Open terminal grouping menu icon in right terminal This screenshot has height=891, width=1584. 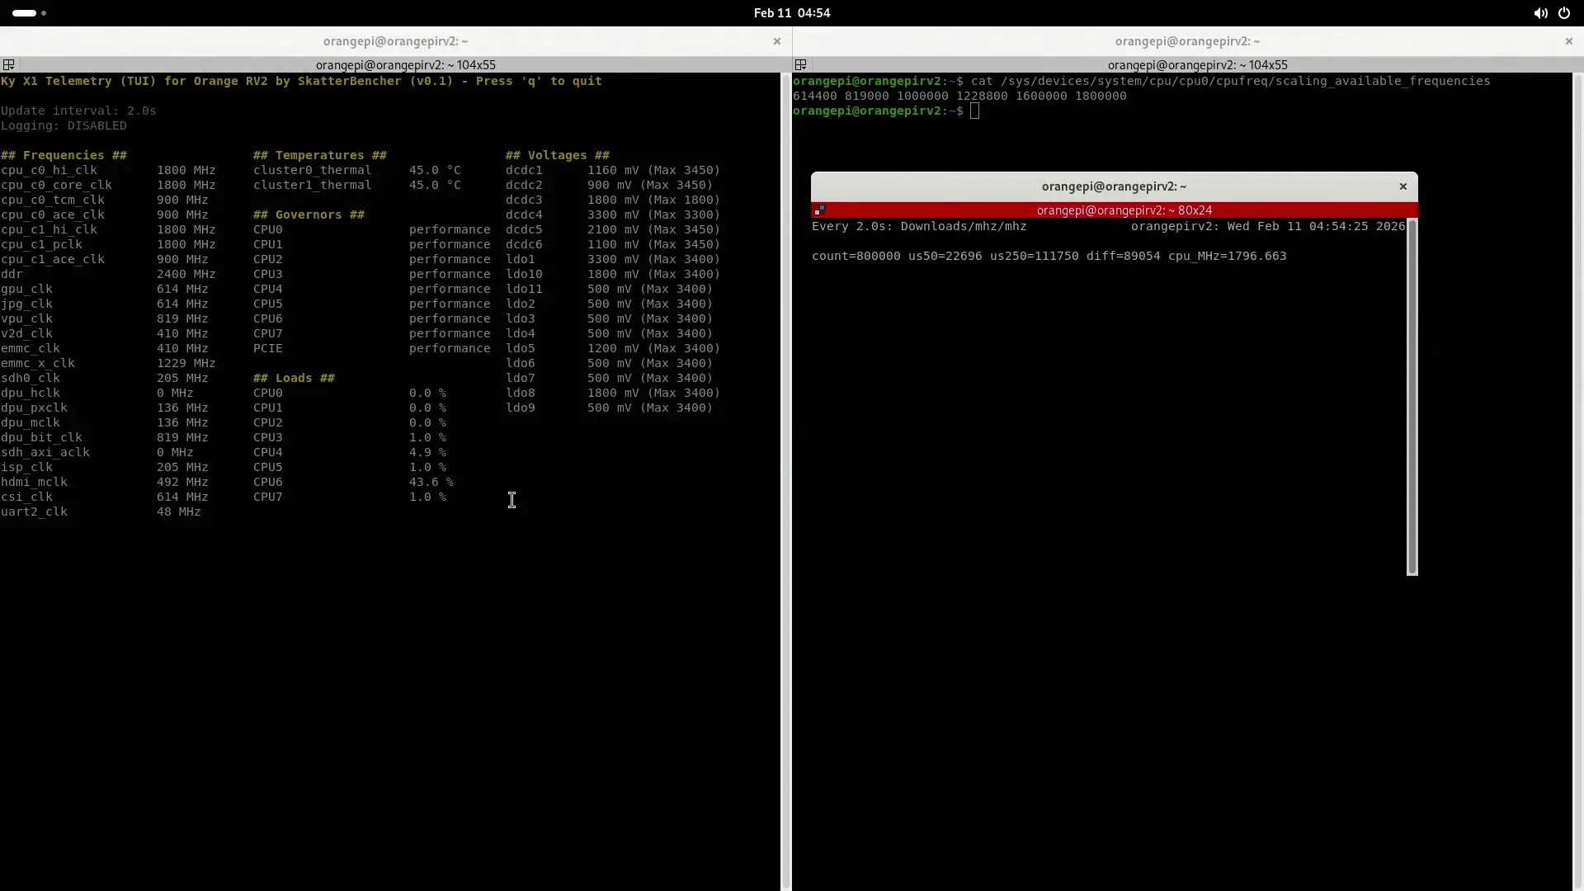click(800, 64)
